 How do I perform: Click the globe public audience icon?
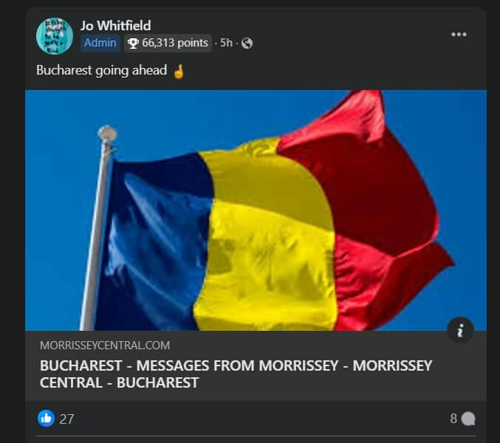(x=247, y=43)
